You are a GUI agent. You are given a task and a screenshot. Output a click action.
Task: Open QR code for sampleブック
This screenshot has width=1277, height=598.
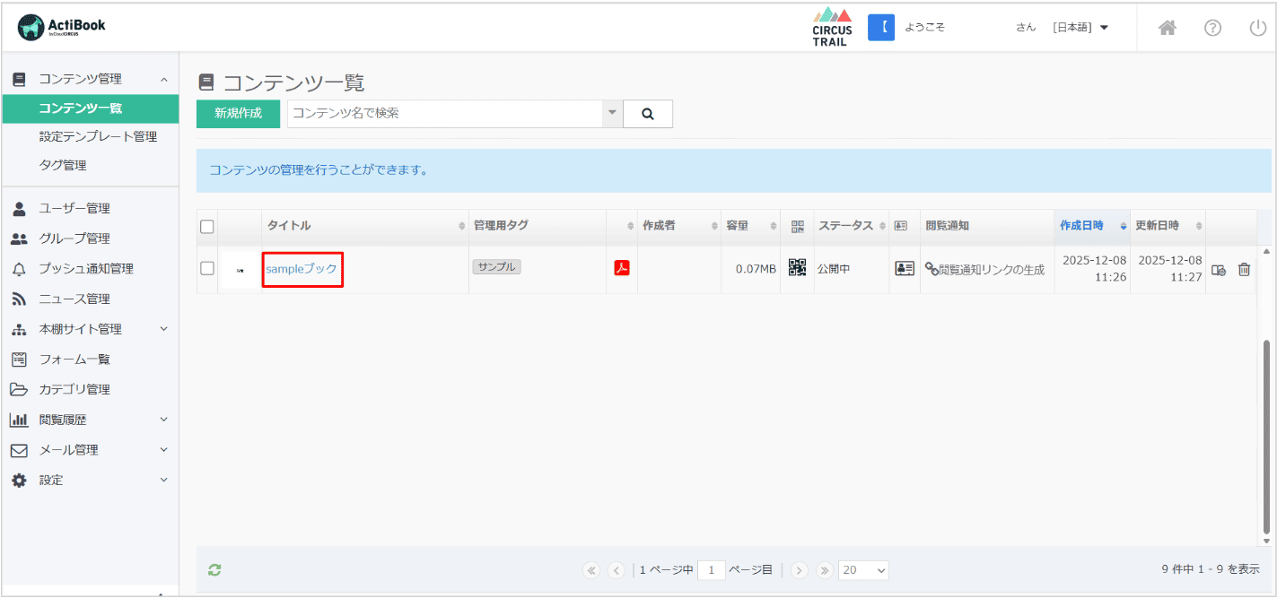click(797, 268)
